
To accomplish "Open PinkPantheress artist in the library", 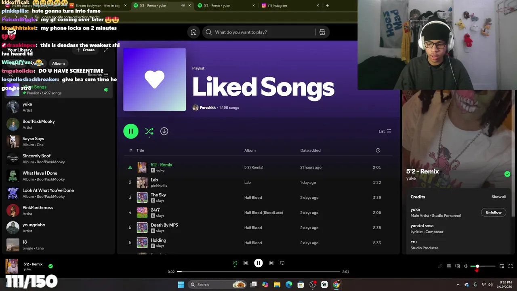I will point(59,211).
